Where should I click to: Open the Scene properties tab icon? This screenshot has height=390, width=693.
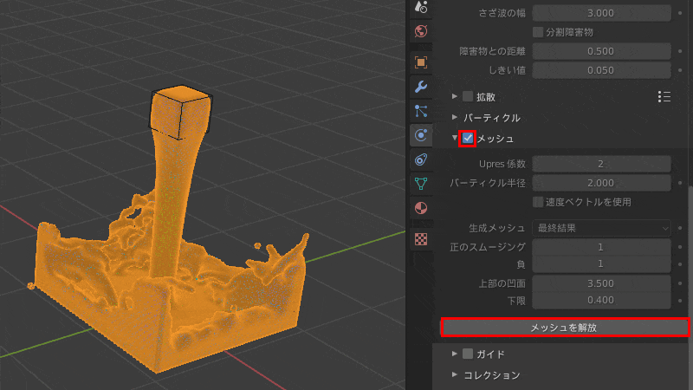[x=421, y=7]
